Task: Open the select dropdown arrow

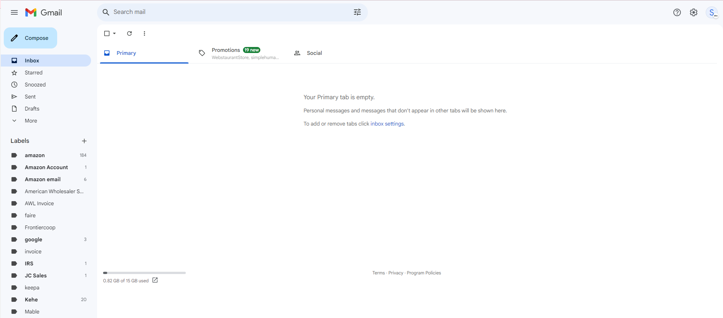Action: click(114, 33)
